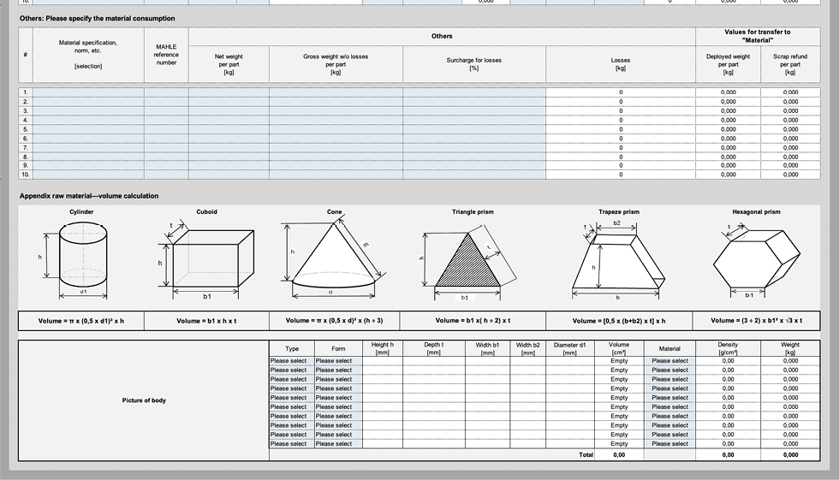Expand the first row's Material dropdown

click(669, 361)
